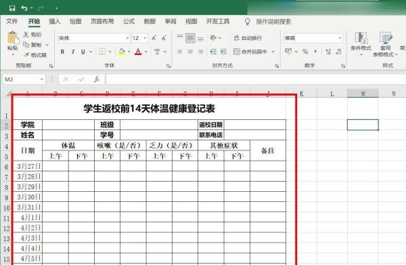The width and height of the screenshot is (406, 265).
Task: Decrease indent icon
Action: (213, 52)
